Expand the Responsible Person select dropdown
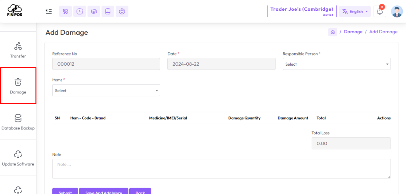 337,64
